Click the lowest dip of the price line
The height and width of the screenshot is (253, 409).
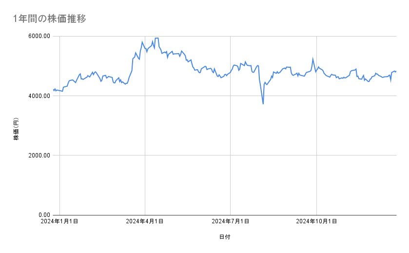tap(263, 103)
